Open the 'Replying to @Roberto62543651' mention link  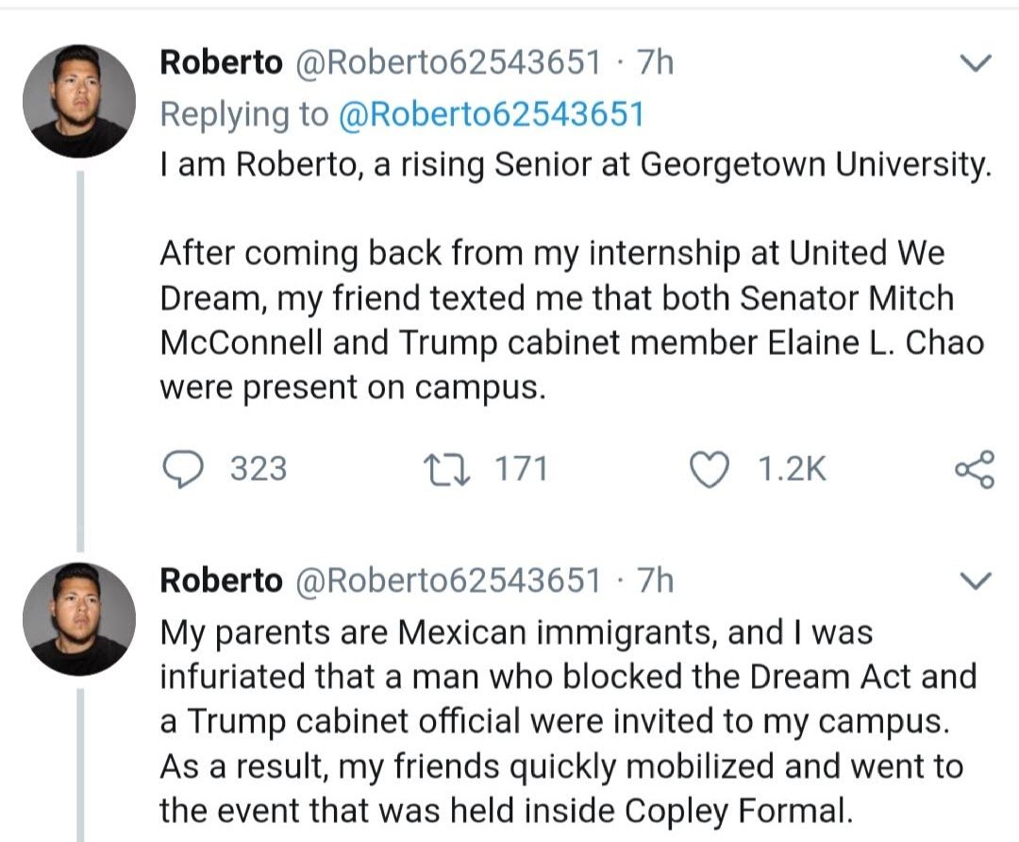tap(490, 114)
